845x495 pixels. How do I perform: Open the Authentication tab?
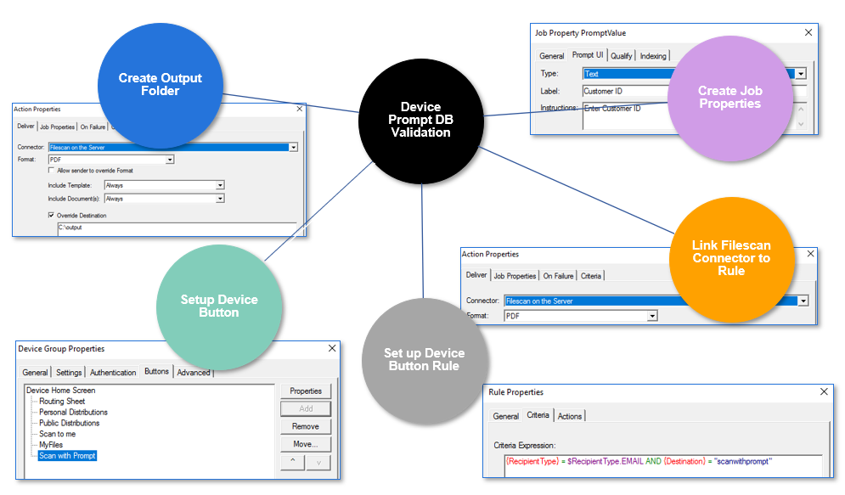coord(113,372)
